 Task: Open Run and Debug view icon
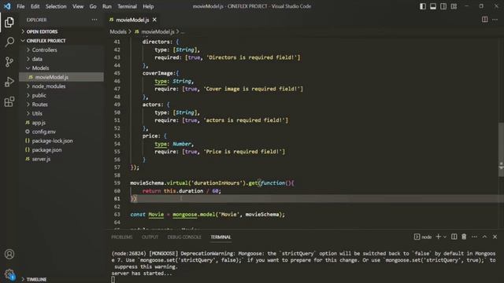[9, 82]
